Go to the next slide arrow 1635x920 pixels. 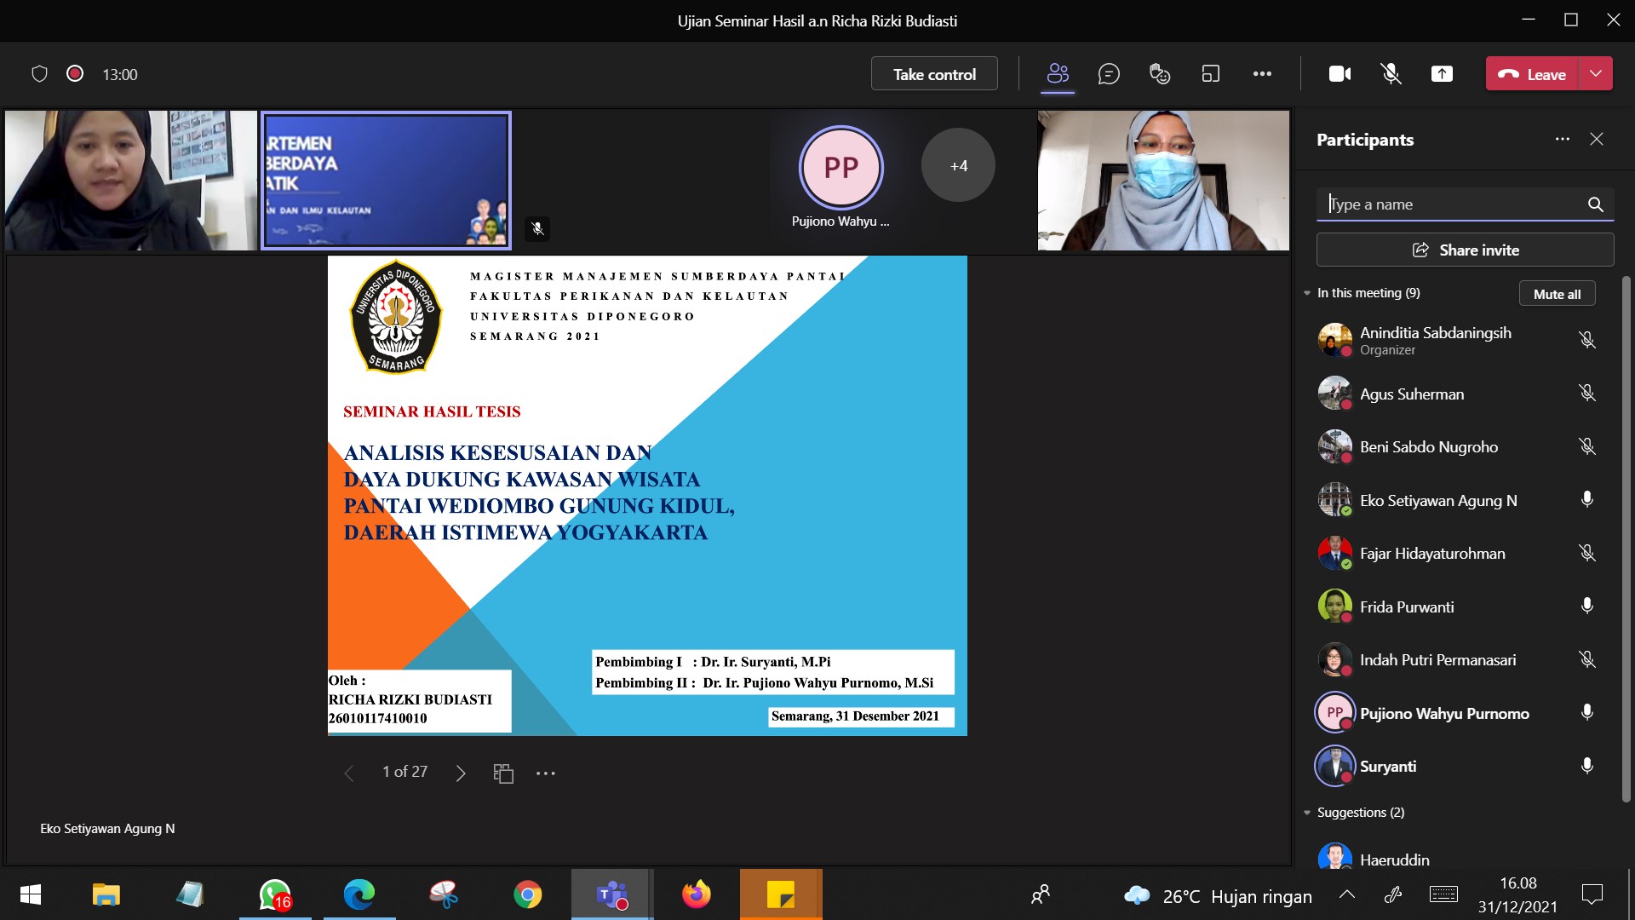(x=461, y=773)
